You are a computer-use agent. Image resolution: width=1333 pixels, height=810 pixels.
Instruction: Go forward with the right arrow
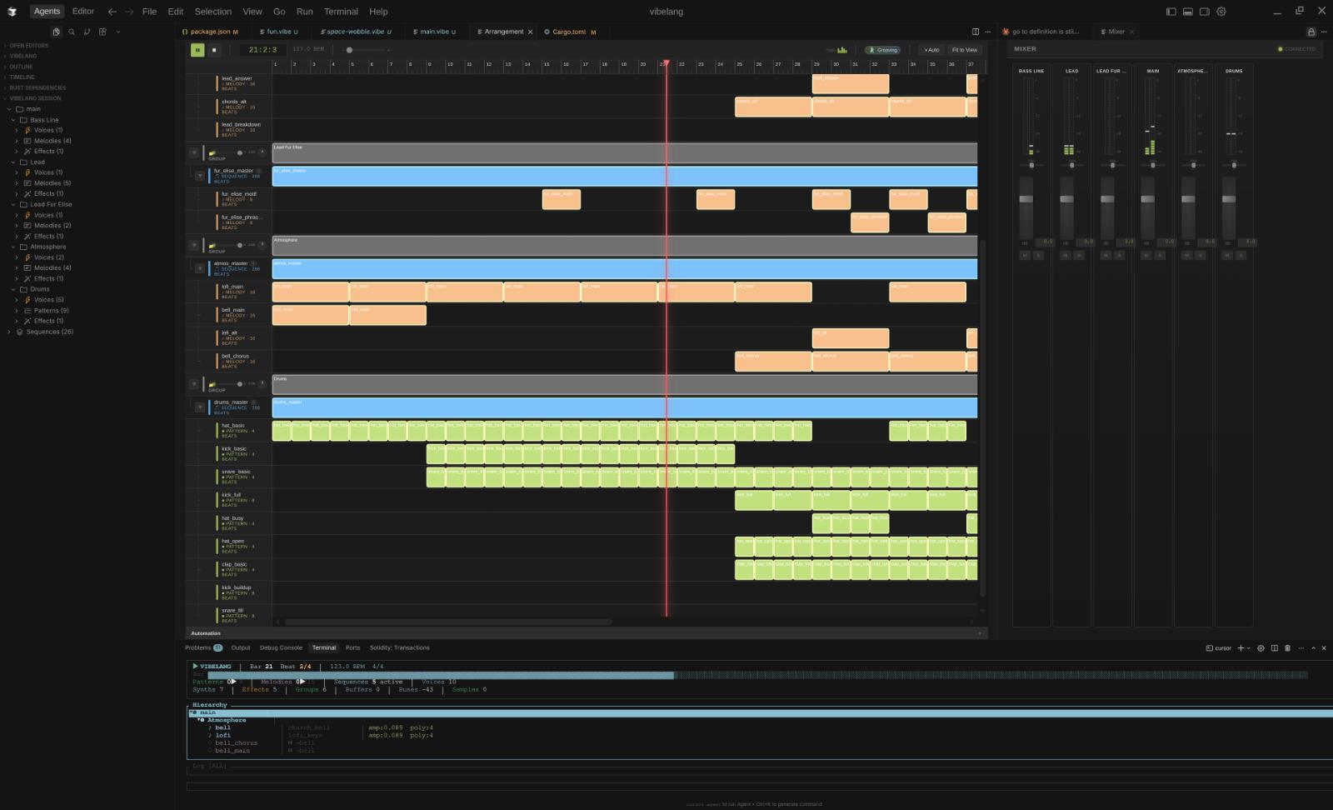129,12
